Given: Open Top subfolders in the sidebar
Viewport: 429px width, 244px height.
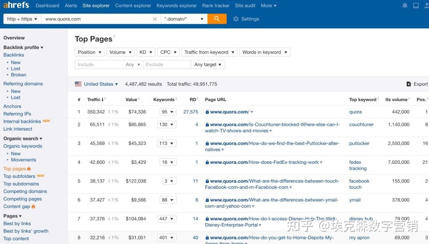Looking at the screenshot, I should (x=19, y=176).
